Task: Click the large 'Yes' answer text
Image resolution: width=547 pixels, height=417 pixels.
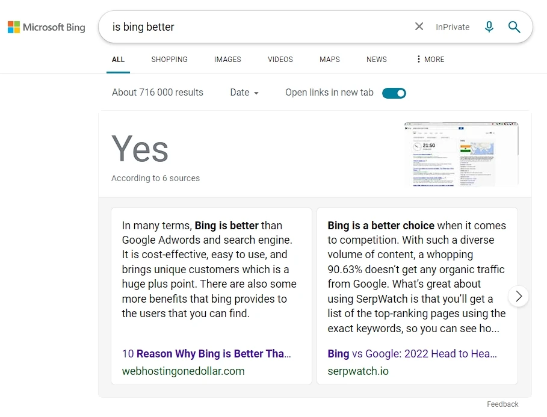Action: (140, 149)
